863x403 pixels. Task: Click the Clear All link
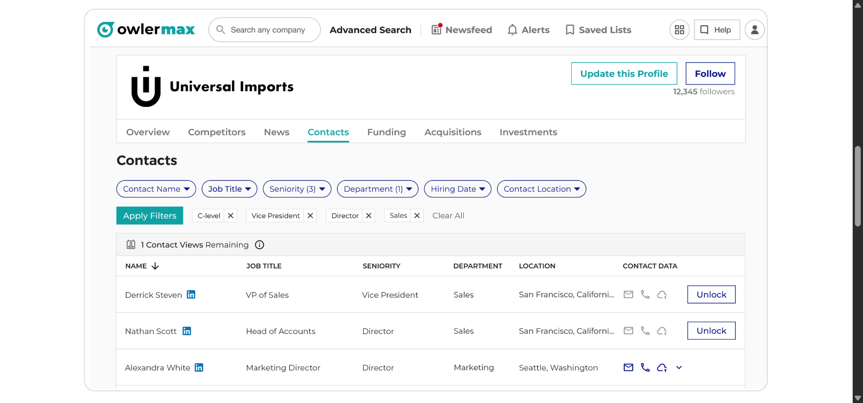(448, 216)
